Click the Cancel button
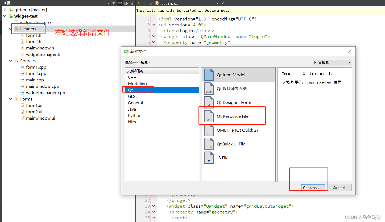385x222 pixels. point(340,187)
